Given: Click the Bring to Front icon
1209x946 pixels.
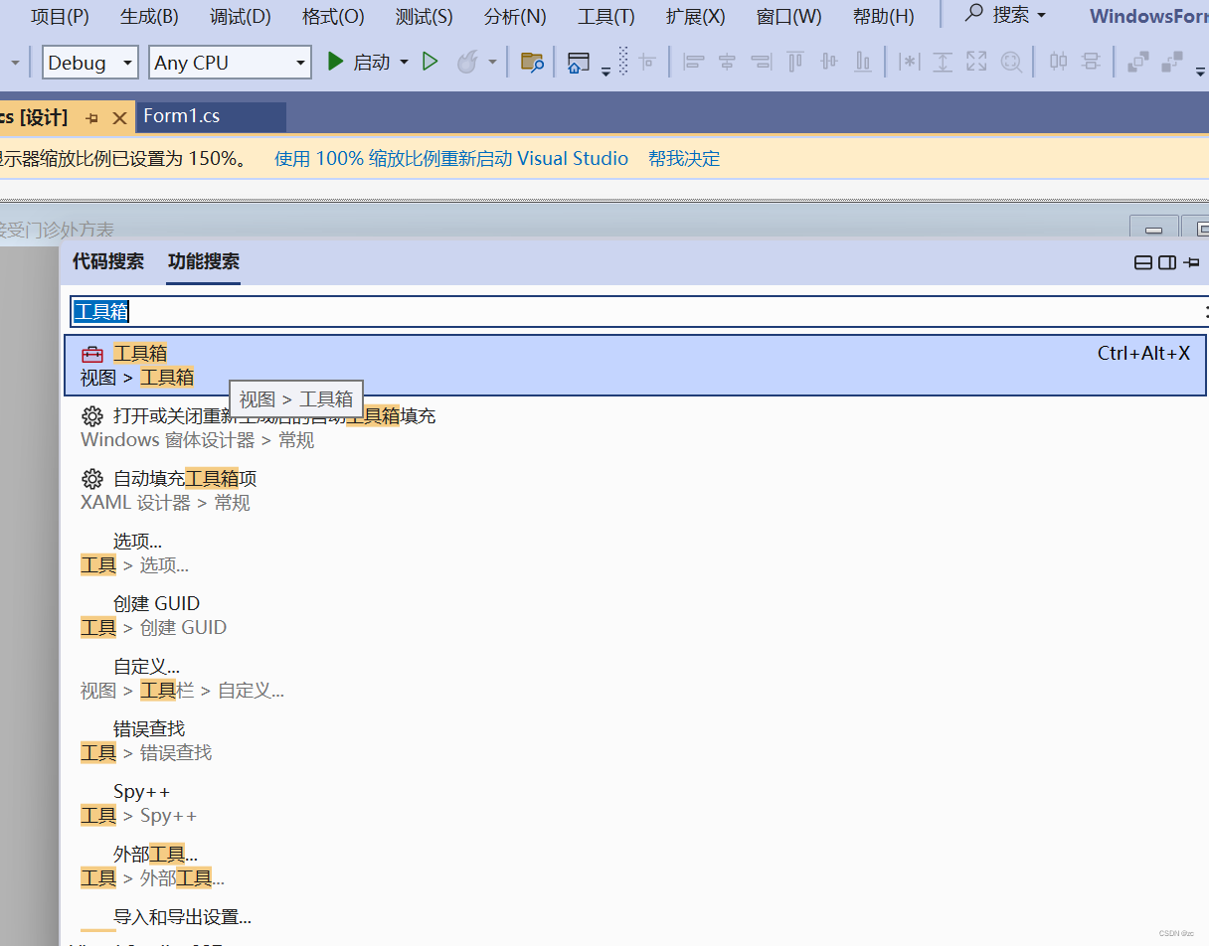Looking at the screenshot, I should (1137, 63).
